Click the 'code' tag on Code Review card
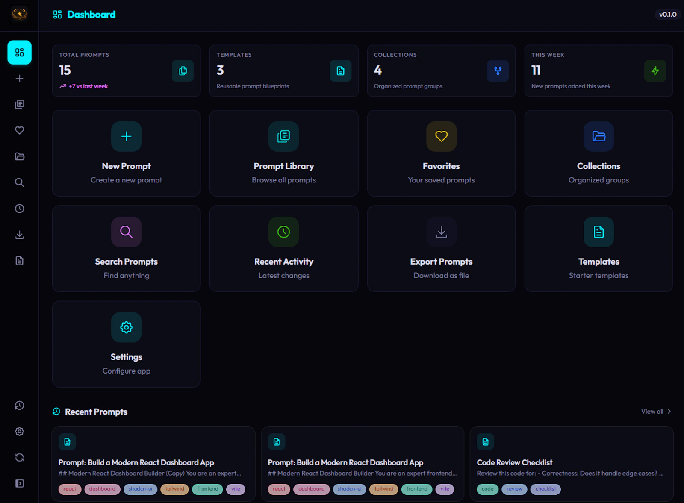The height and width of the screenshot is (503, 684). 488,489
